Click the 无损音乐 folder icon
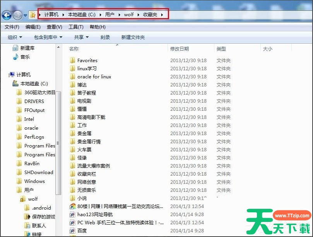Viewport: 313px width, 237px height. coord(72,190)
